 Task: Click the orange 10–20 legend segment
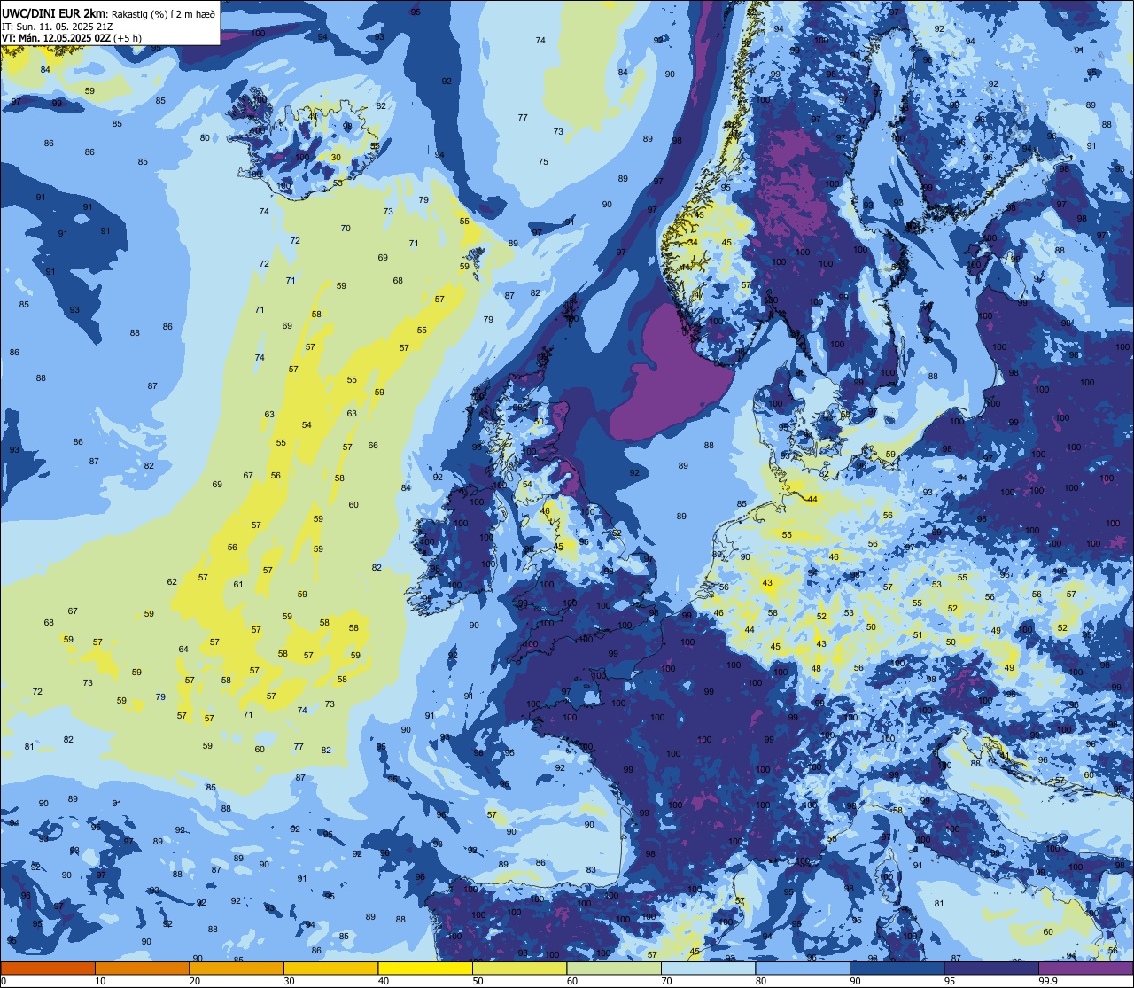(x=142, y=968)
